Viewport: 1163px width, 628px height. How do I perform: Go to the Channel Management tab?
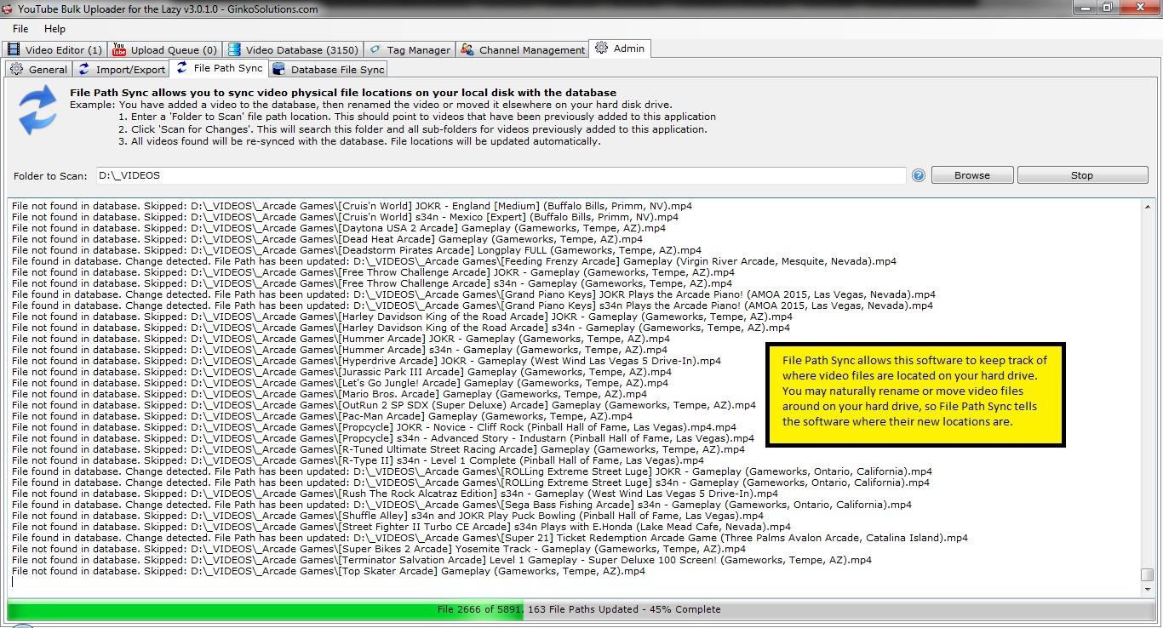[523, 49]
